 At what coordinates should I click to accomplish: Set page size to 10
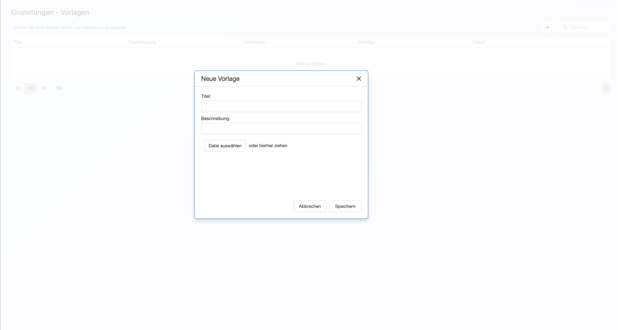pos(17,88)
